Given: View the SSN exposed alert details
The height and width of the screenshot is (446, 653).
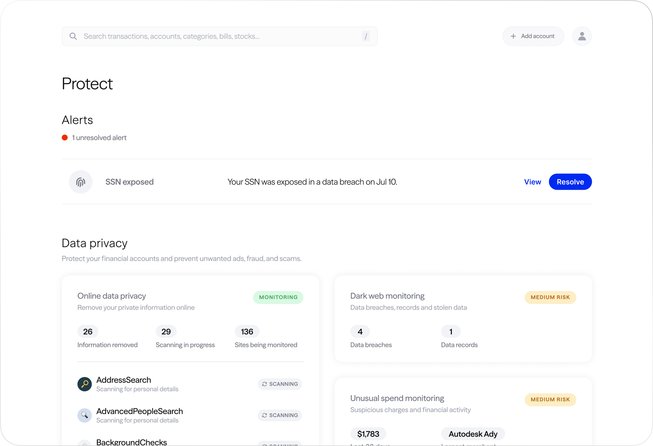Looking at the screenshot, I should pyautogui.click(x=532, y=182).
